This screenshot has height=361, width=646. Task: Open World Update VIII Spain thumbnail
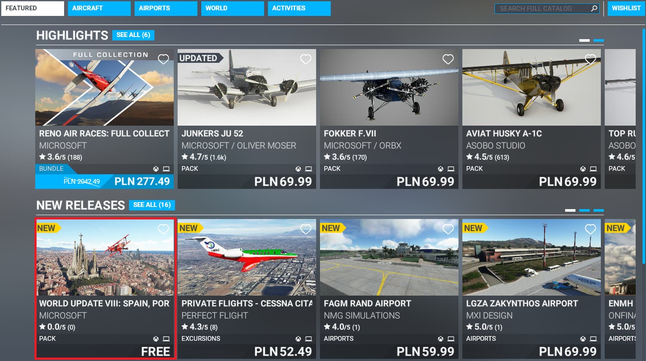(x=105, y=257)
